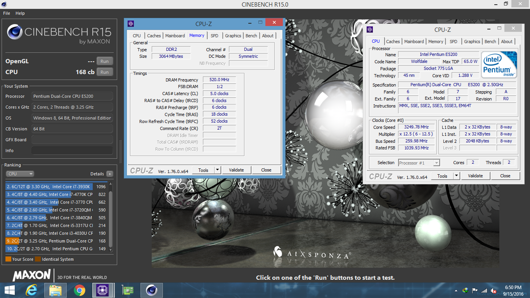Image resolution: width=530 pixels, height=298 pixels.
Task: Click Close in right CPU-Z window
Action: pos(505,176)
